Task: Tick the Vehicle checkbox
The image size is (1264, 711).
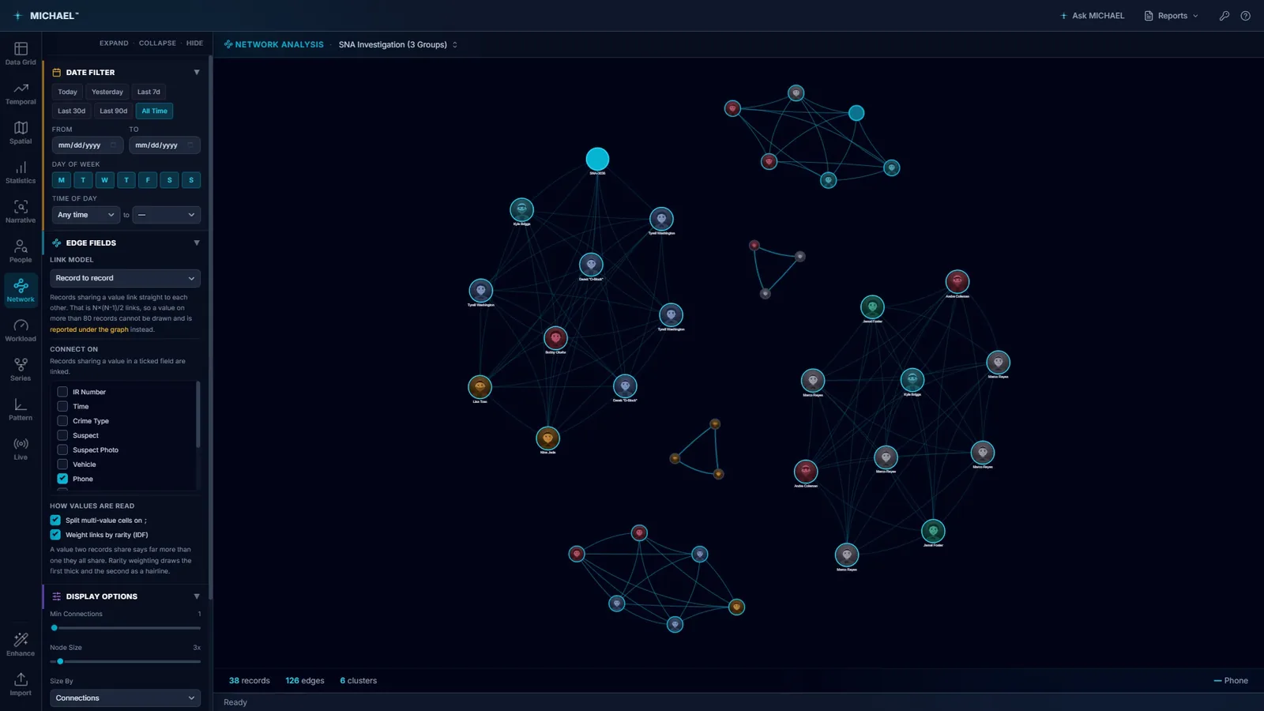Action: 62,465
